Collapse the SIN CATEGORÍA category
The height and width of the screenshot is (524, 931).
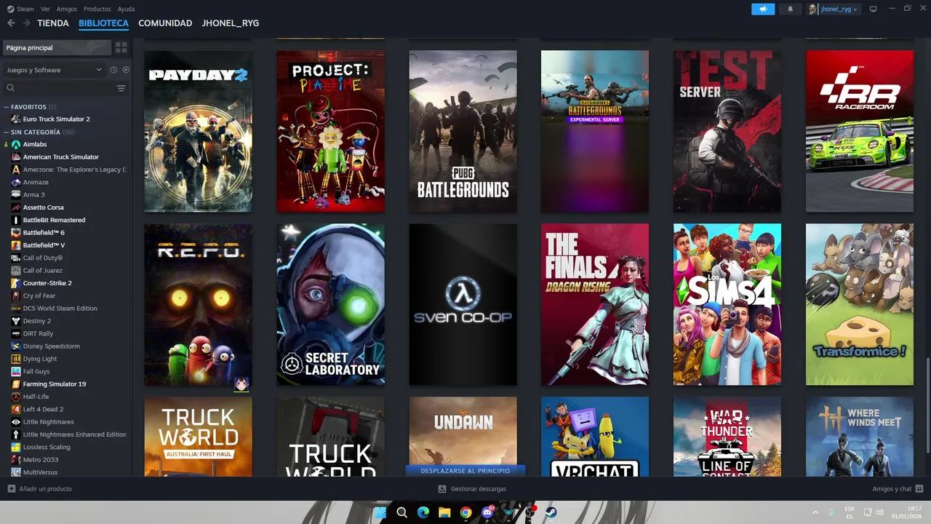coord(7,132)
